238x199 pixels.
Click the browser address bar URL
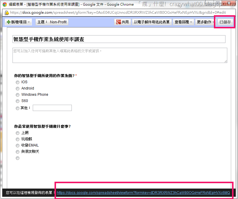[118, 13]
